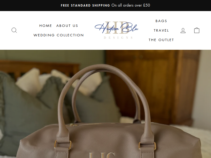This screenshot has width=211, height=158.
Task: Click the embroidered monogram on the bag
Action: 102,155
